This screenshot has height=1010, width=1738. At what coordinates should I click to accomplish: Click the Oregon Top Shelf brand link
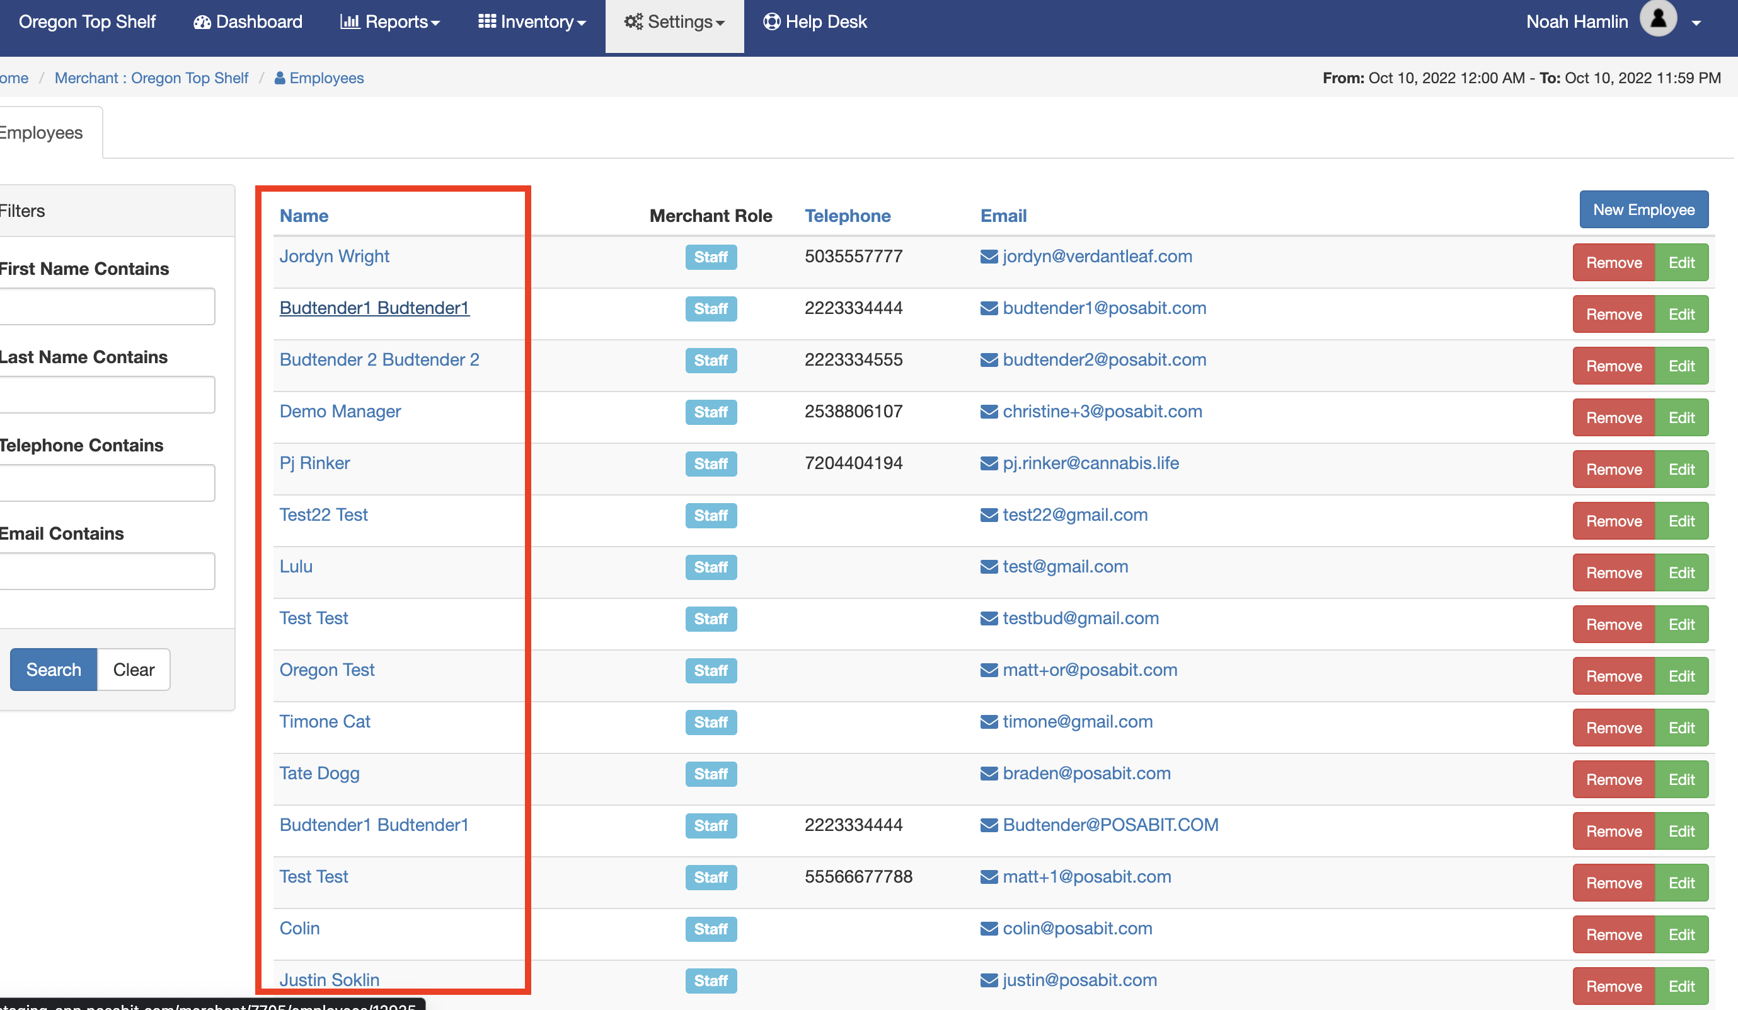coord(88,22)
